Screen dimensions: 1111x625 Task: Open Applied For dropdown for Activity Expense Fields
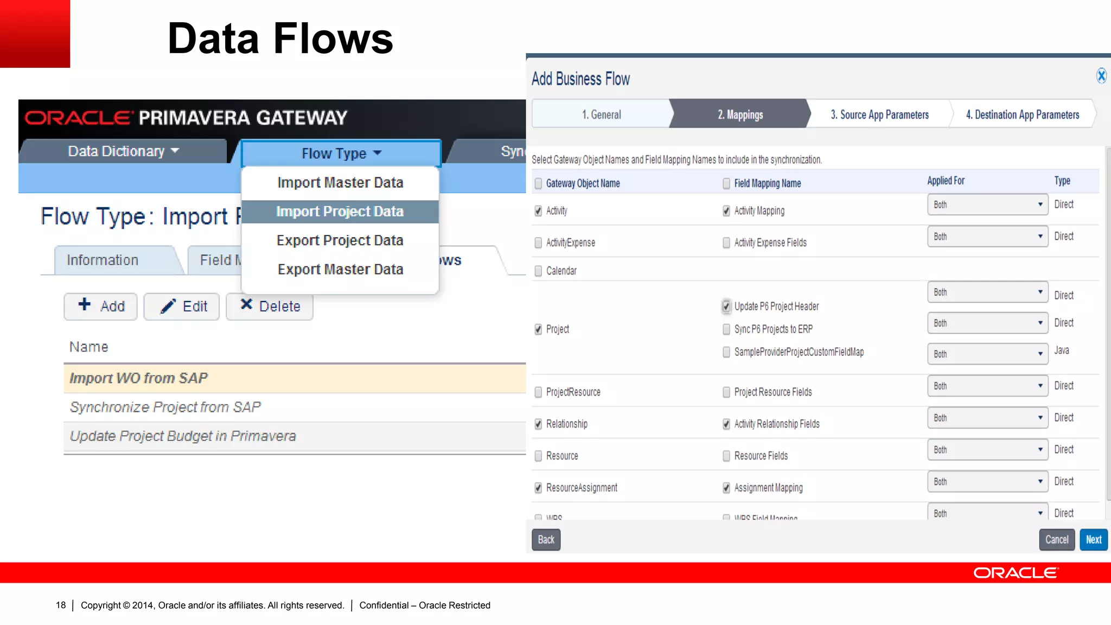[x=987, y=237]
